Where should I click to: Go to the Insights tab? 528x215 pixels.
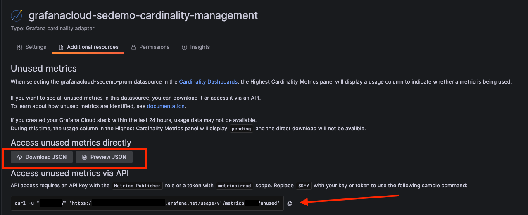[196, 47]
